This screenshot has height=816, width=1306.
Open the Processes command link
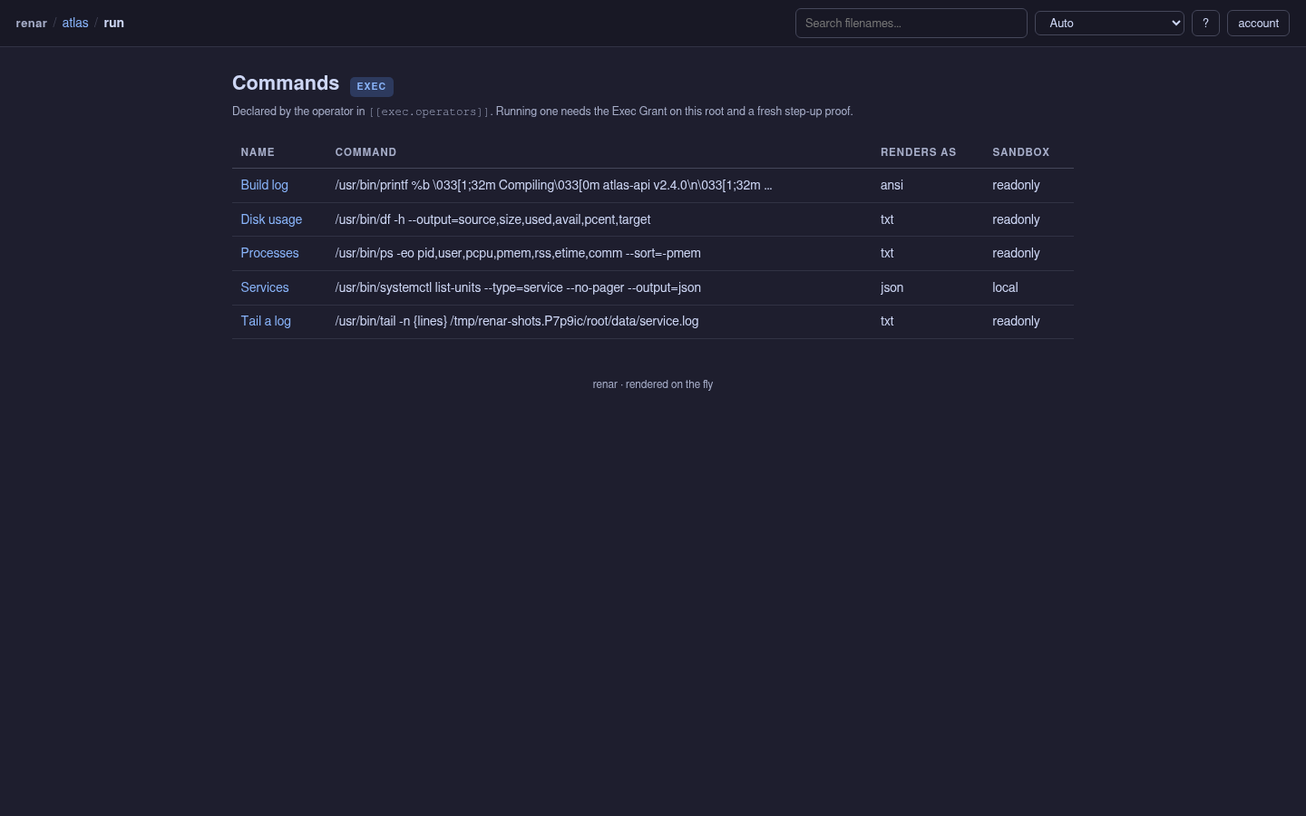[x=269, y=253]
